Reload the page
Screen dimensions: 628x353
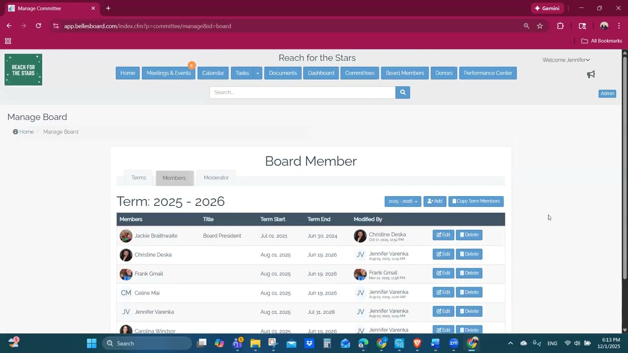[38, 26]
